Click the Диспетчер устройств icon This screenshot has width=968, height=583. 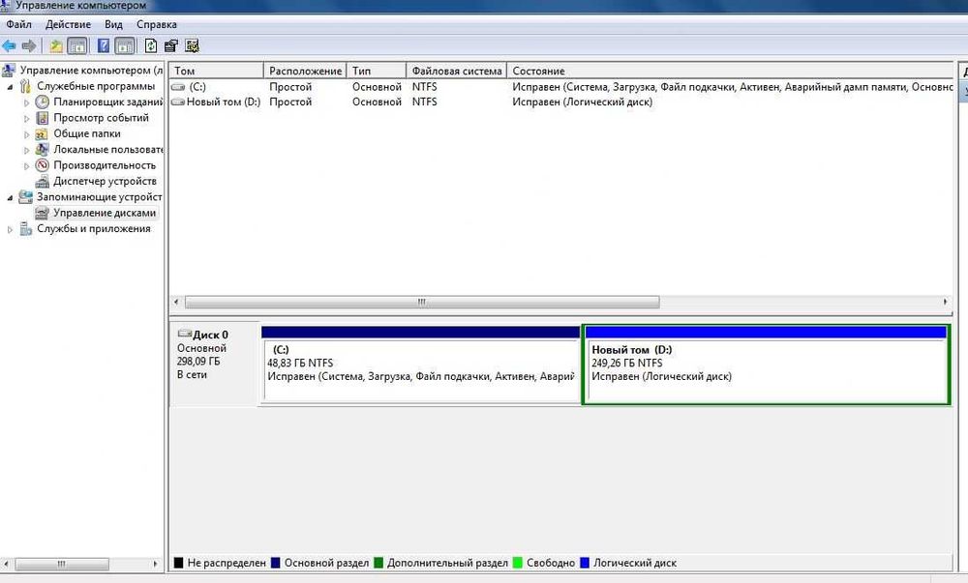[x=42, y=181]
